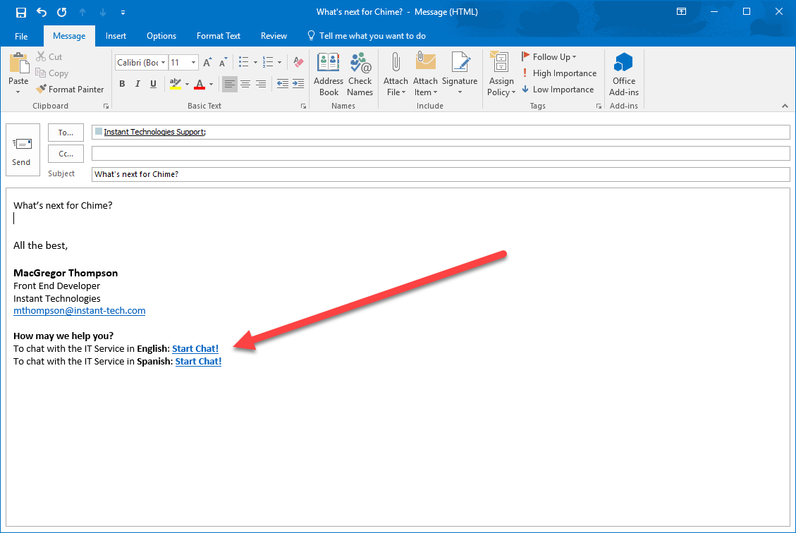This screenshot has width=796, height=533.
Task: Click the Copy button
Action: coord(51,73)
